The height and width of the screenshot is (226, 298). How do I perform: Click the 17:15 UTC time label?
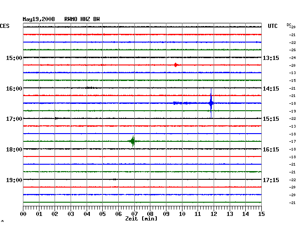[271, 180]
